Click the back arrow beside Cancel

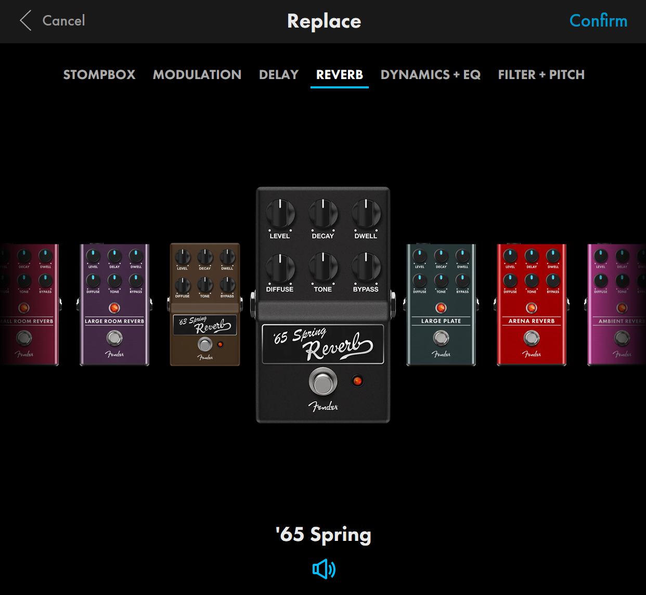click(25, 21)
